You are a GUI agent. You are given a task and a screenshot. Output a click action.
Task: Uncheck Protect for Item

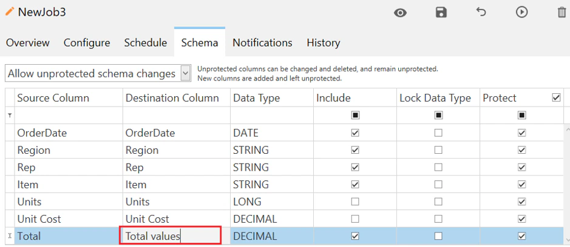point(521,184)
